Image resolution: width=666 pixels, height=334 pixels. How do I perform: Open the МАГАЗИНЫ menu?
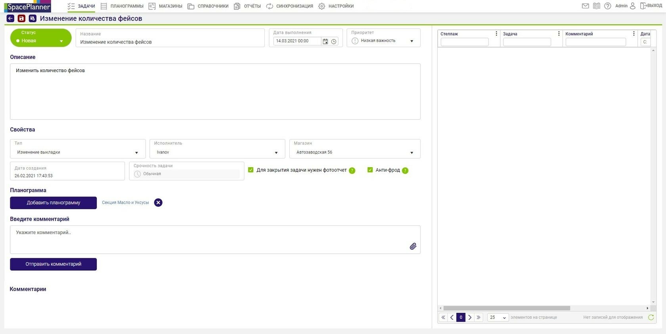point(165,6)
